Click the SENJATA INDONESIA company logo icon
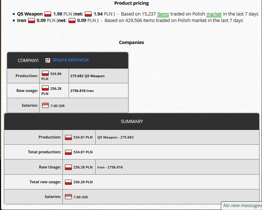 click(x=48, y=60)
